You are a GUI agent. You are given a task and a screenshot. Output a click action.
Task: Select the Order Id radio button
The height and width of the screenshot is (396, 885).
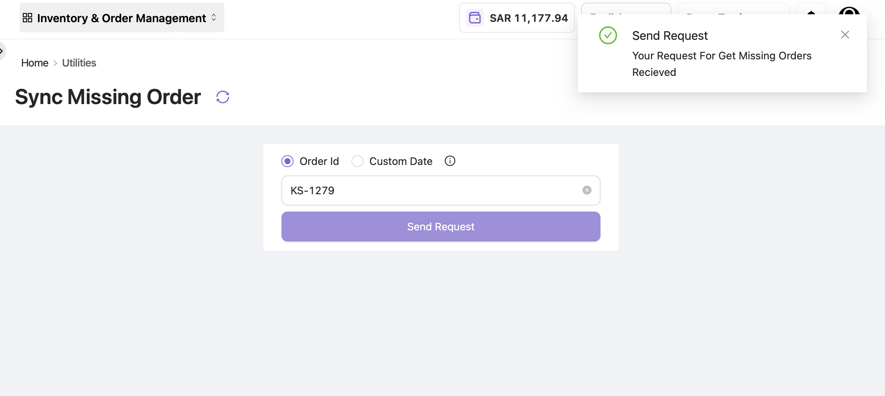287,162
